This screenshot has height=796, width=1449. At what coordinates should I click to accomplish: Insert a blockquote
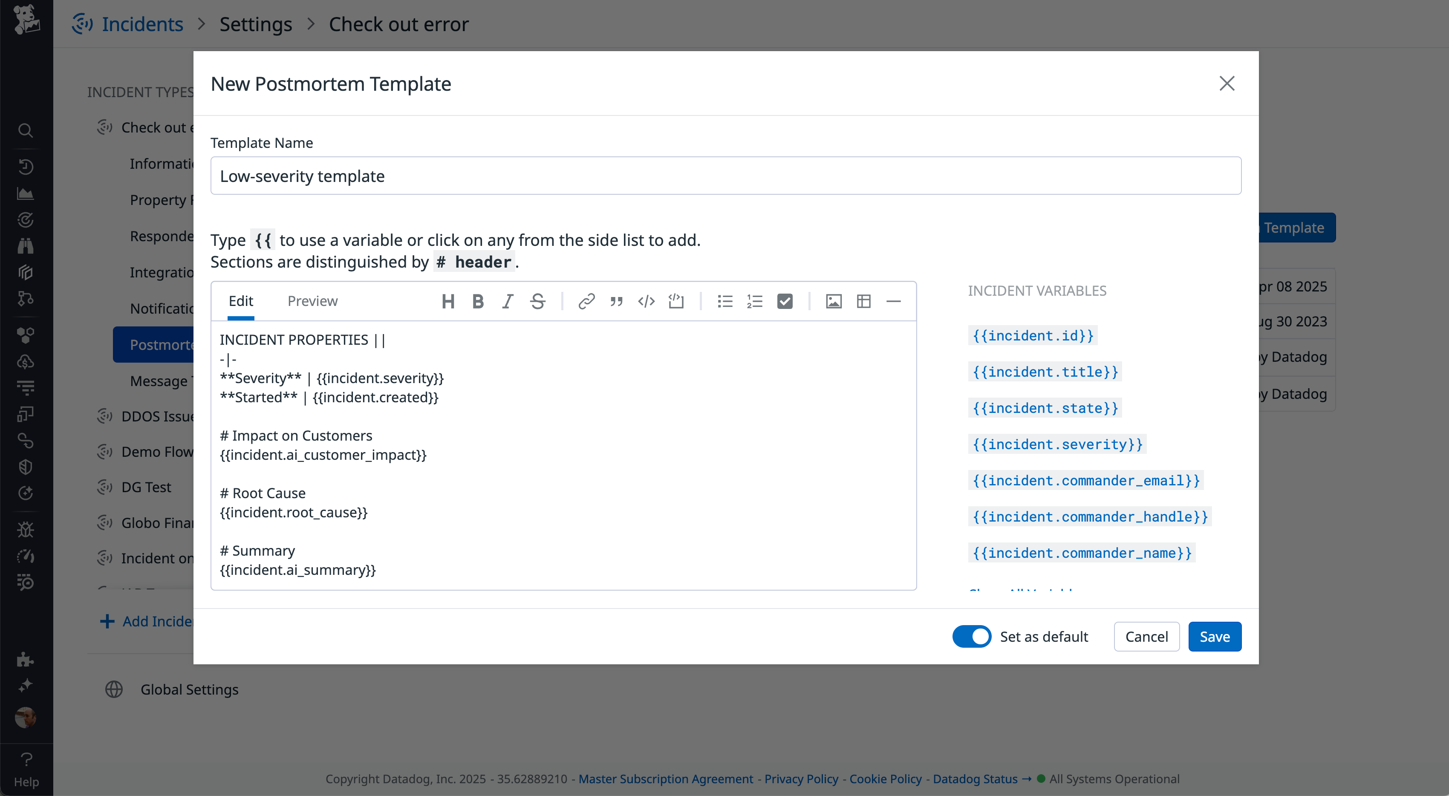(x=617, y=302)
